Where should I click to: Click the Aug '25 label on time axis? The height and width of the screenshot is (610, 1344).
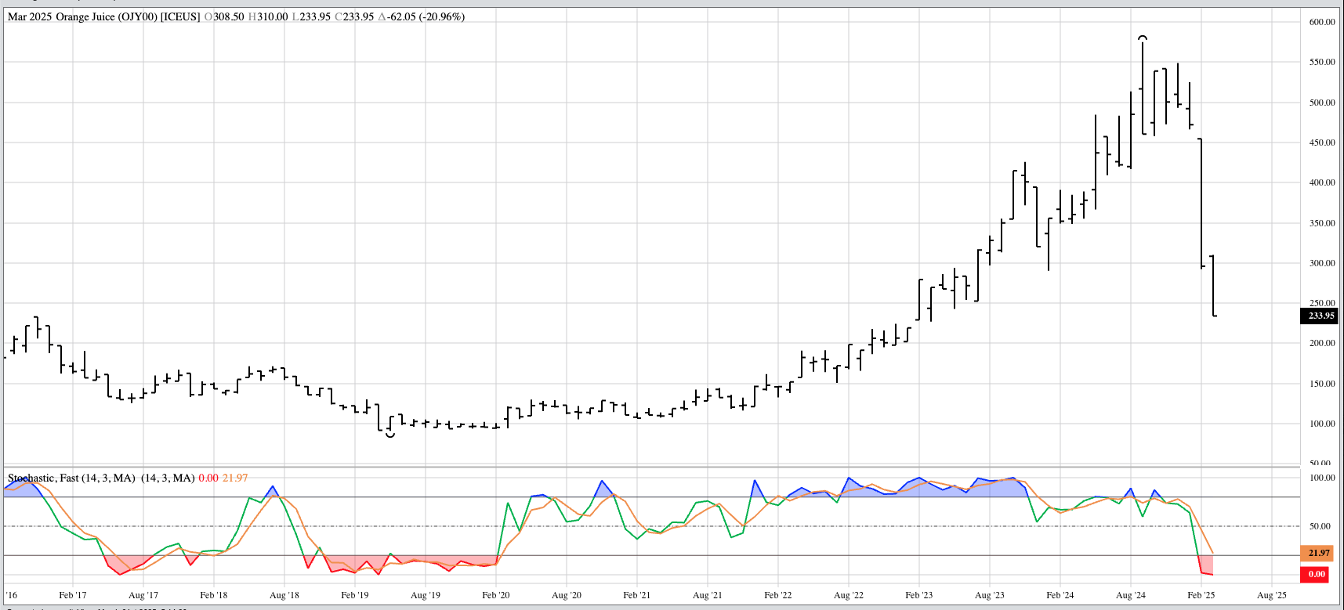[x=1271, y=595]
